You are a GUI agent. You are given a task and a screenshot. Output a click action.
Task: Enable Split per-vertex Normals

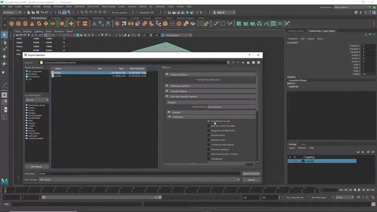(209, 125)
